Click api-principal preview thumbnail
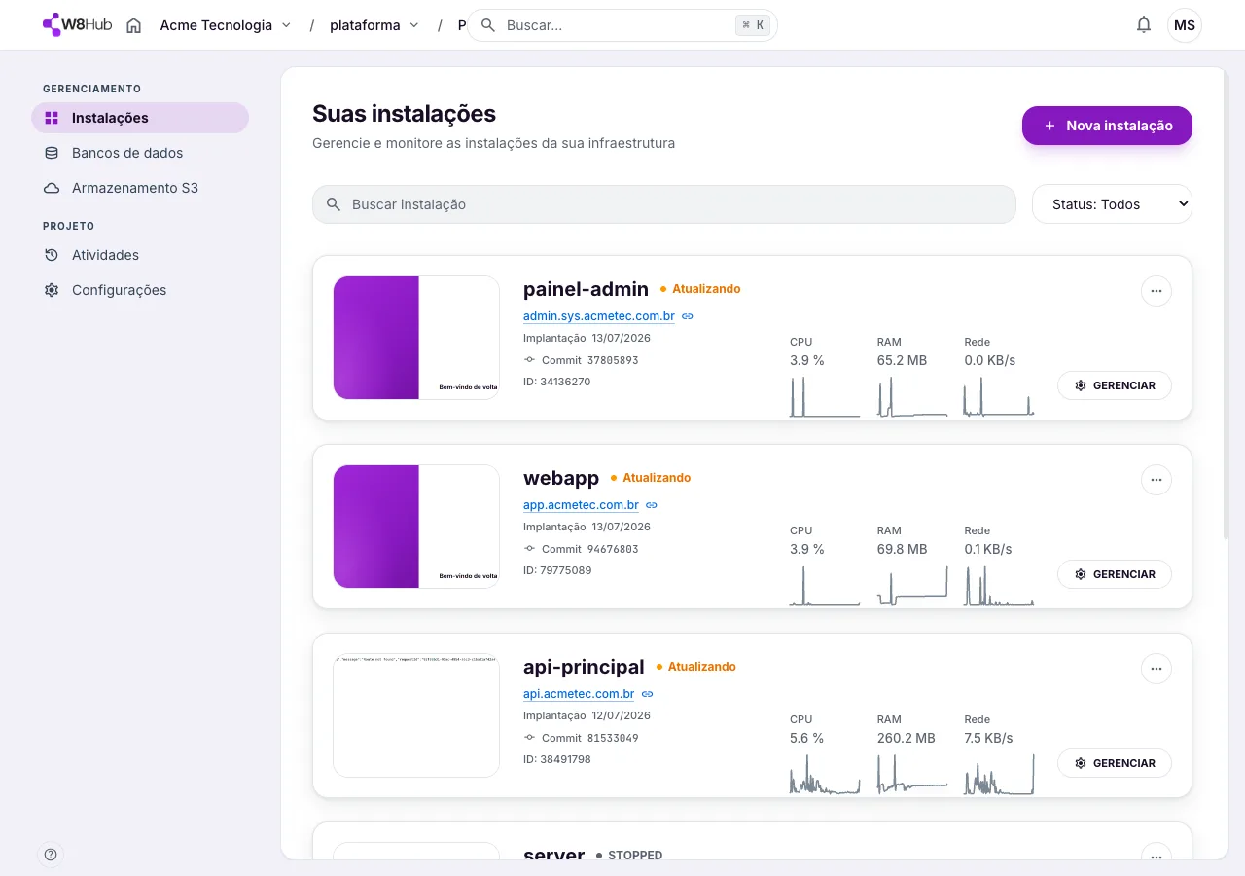1245x876 pixels. pyautogui.click(x=416, y=715)
